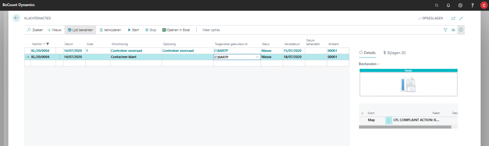Image resolution: width=489 pixels, height=146 pixels.
Task: Click the Verwijderen button
Action: tap(110, 30)
